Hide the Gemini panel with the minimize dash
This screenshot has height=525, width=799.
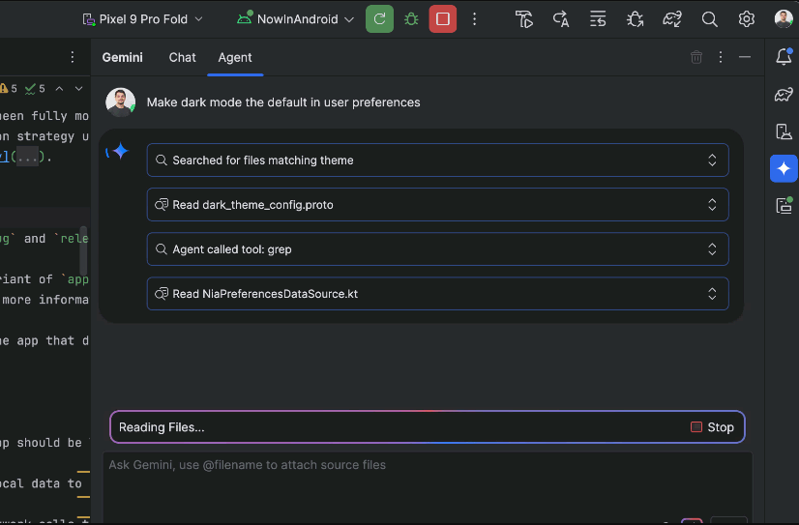click(x=745, y=57)
